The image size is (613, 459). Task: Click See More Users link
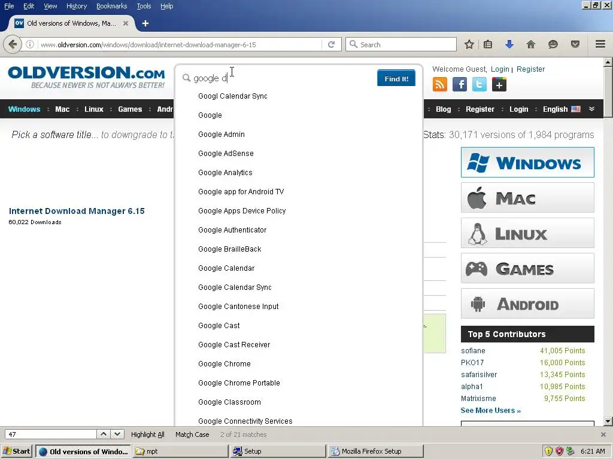(x=491, y=411)
